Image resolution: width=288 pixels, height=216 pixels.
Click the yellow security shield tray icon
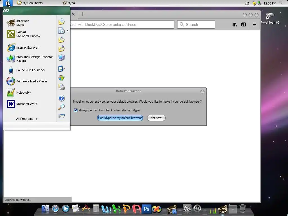click(x=254, y=3)
